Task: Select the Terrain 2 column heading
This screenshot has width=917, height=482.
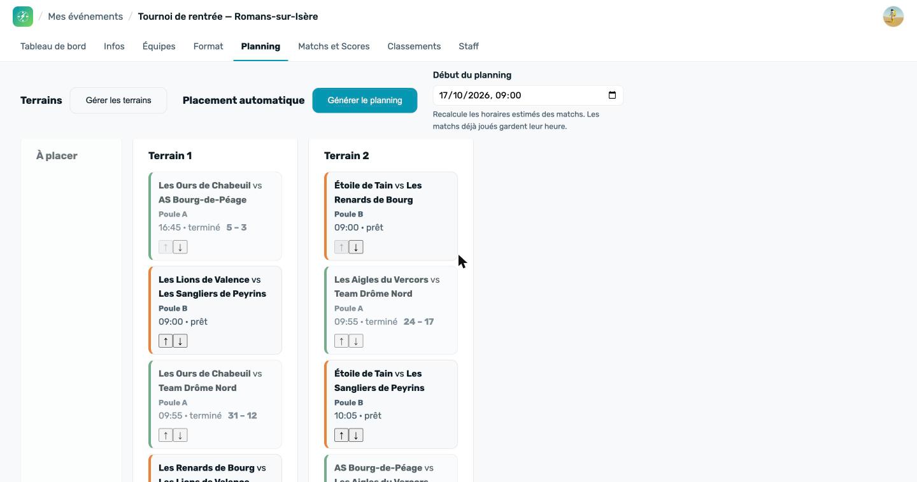Action: [x=346, y=156]
